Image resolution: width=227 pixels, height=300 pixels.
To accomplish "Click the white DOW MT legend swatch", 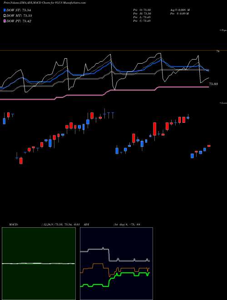I will pos(5,15).
